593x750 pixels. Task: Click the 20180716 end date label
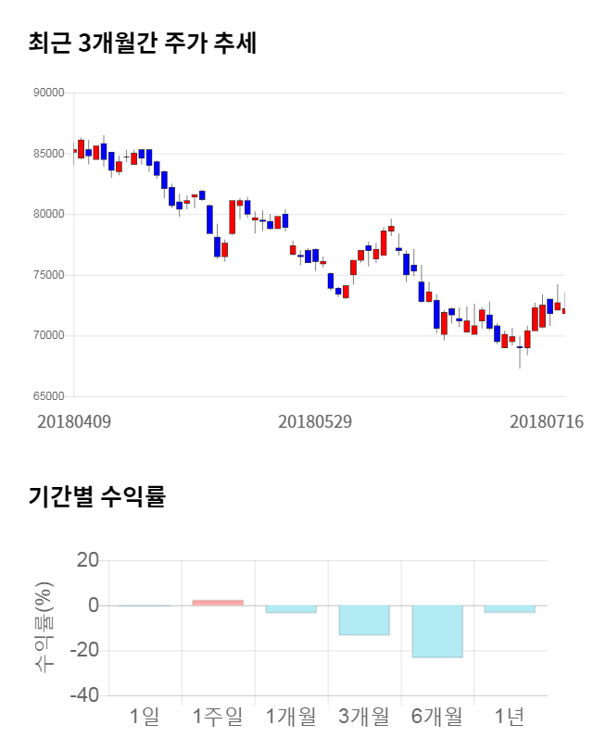547,421
